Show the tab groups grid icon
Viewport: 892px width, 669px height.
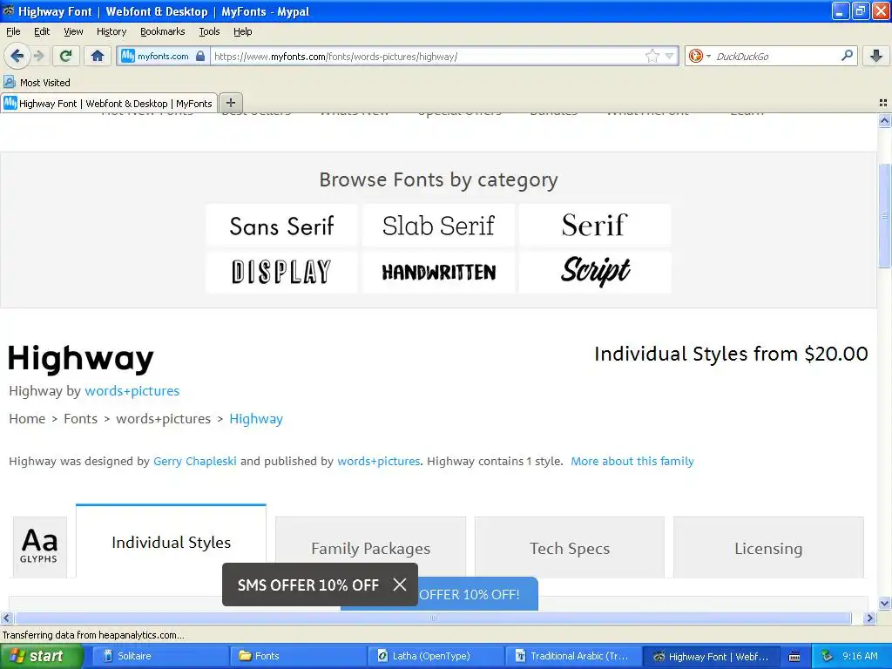[883, 103]
